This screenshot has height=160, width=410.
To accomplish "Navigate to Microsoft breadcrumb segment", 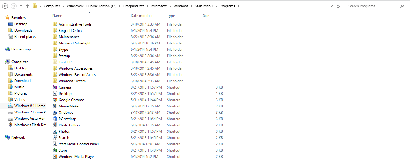I will 159,6.
